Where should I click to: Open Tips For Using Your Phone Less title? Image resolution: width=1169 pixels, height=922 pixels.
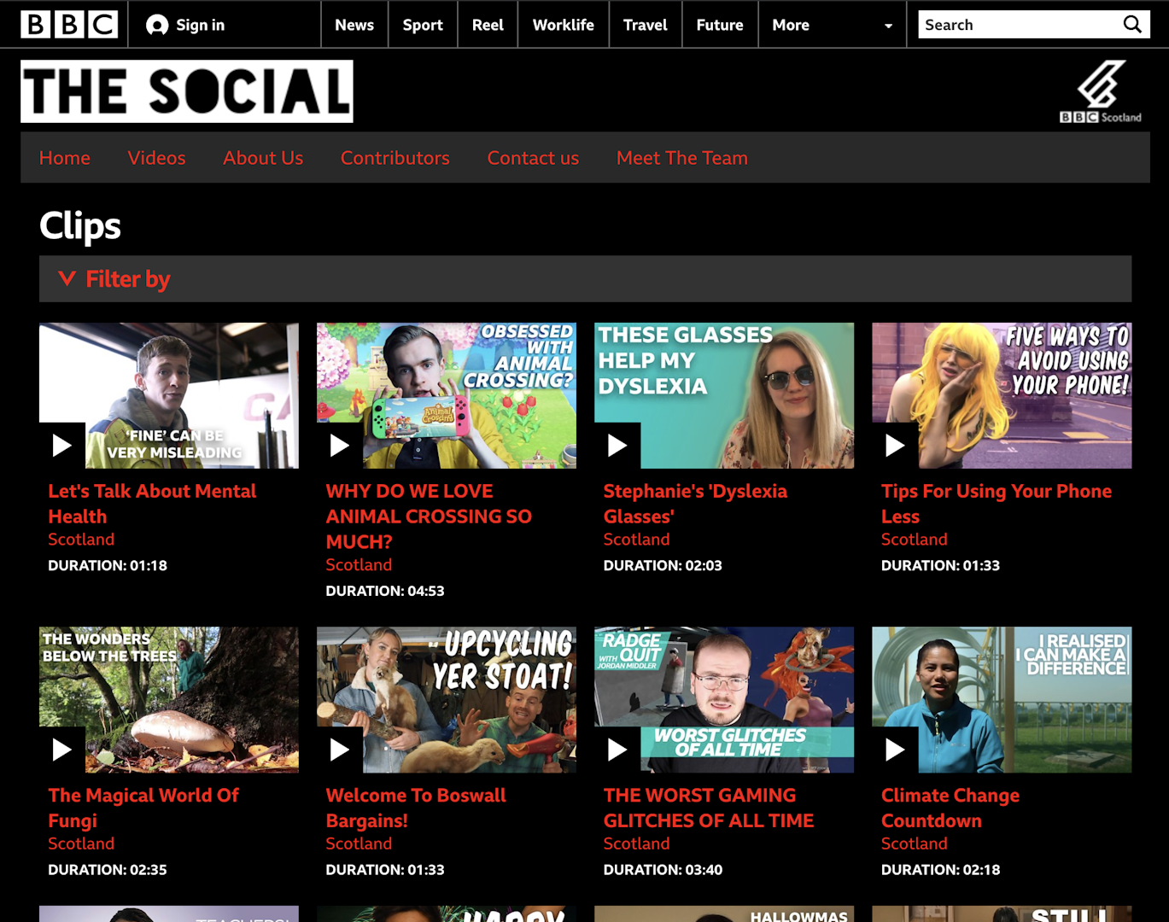997,504
